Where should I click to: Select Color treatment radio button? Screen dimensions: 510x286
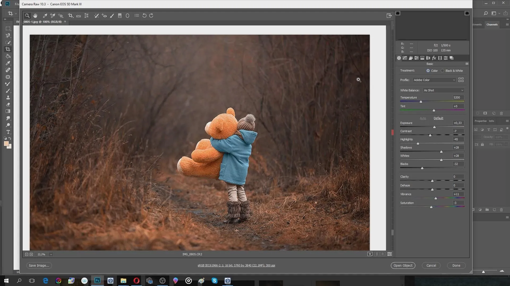tap(428, 70)
